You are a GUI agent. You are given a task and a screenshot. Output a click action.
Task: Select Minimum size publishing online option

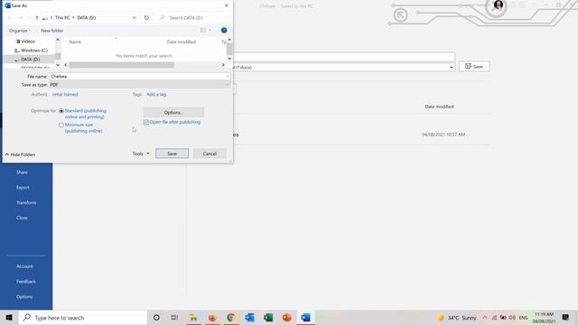[61, 125]
